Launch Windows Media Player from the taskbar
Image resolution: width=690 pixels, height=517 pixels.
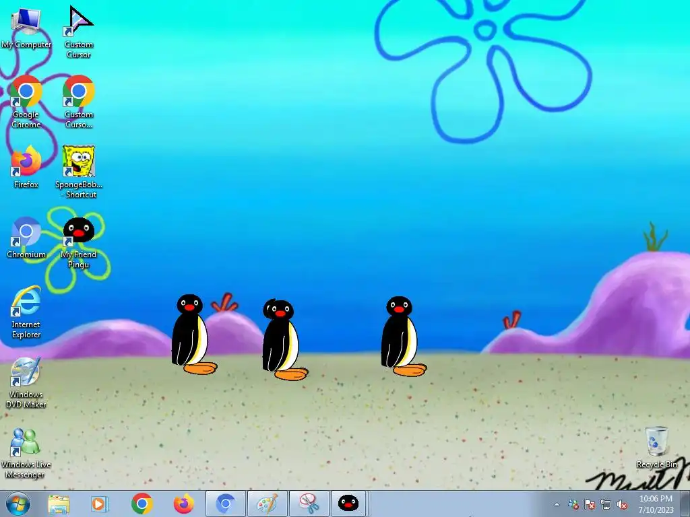[100, 504]
